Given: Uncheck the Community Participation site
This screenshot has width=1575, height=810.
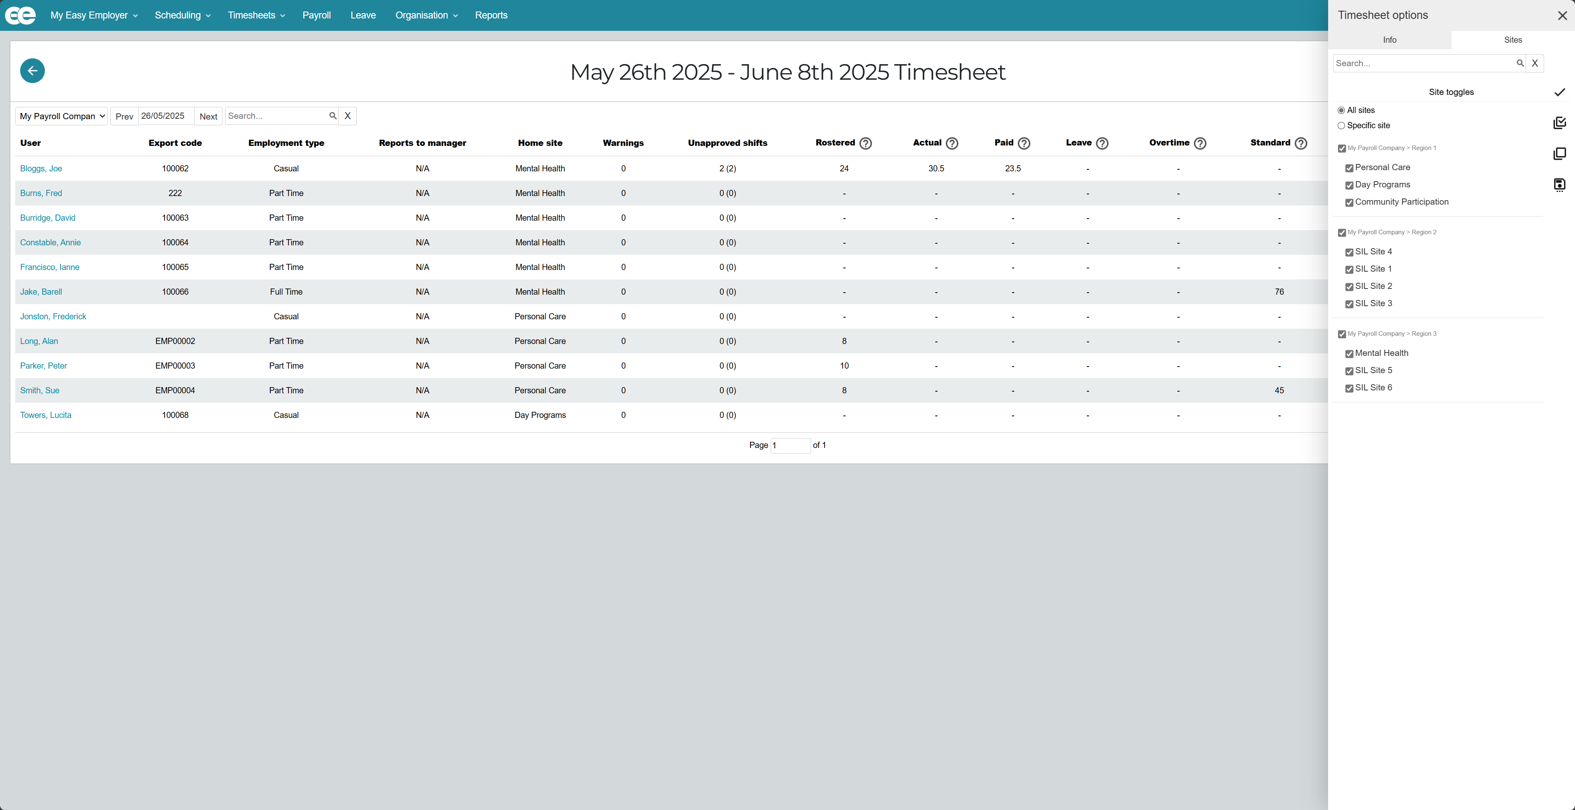Looking at the screenshot, I should coord(1350,202).
